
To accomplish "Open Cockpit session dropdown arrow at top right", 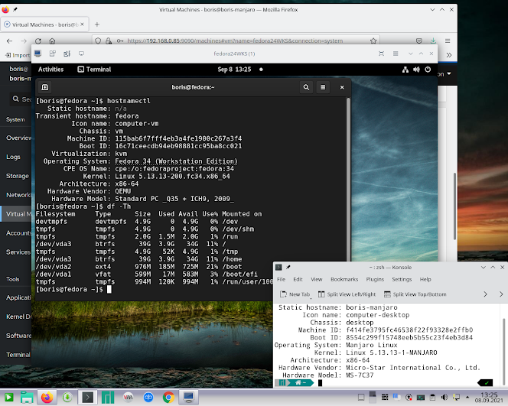I will point(449,74).
